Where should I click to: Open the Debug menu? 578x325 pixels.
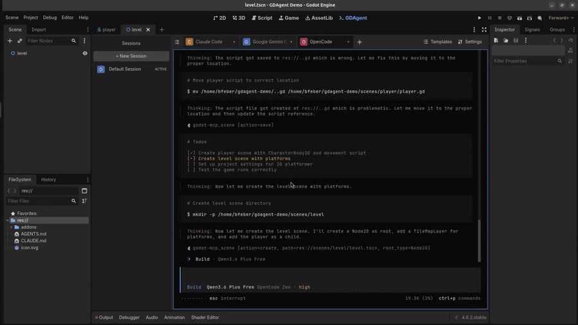click(x=49, y=17)
